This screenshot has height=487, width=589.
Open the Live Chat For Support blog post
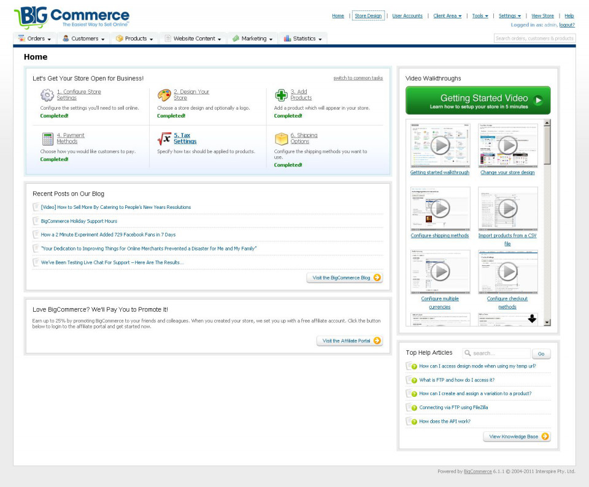(112, 262)
